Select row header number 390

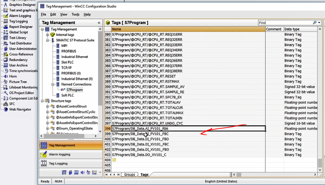click(108, 87)
